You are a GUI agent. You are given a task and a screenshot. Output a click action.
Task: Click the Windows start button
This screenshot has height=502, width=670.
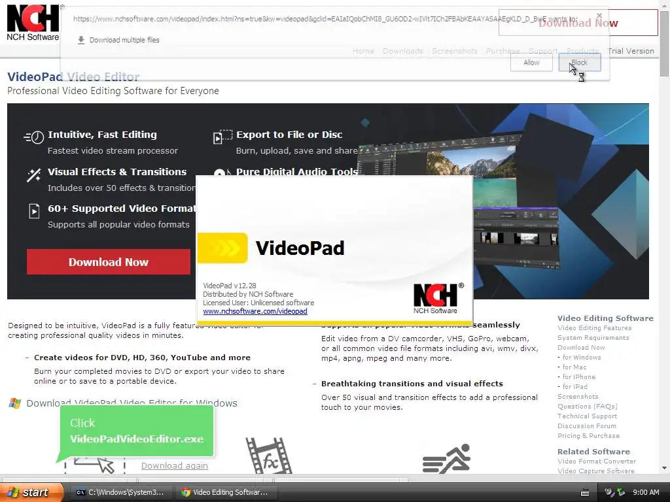(x=31, y=492)
